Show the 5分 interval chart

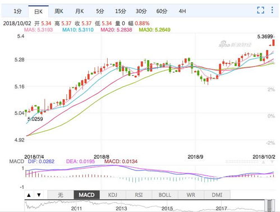coord(100,11)
